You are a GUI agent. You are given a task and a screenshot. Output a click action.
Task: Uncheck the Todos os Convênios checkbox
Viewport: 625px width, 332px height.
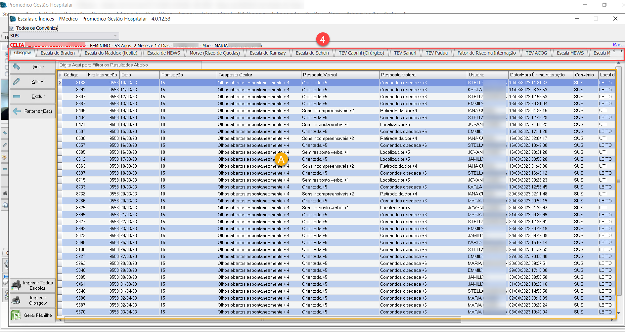click(x=12, y=28)
